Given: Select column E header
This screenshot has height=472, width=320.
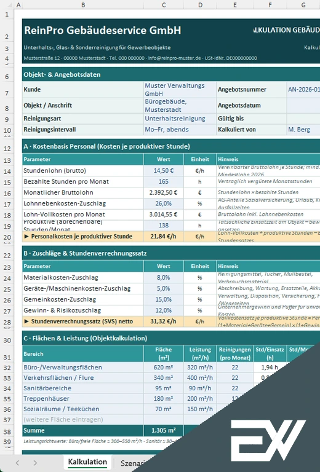Looking at the screenshot, I should 234,5.
